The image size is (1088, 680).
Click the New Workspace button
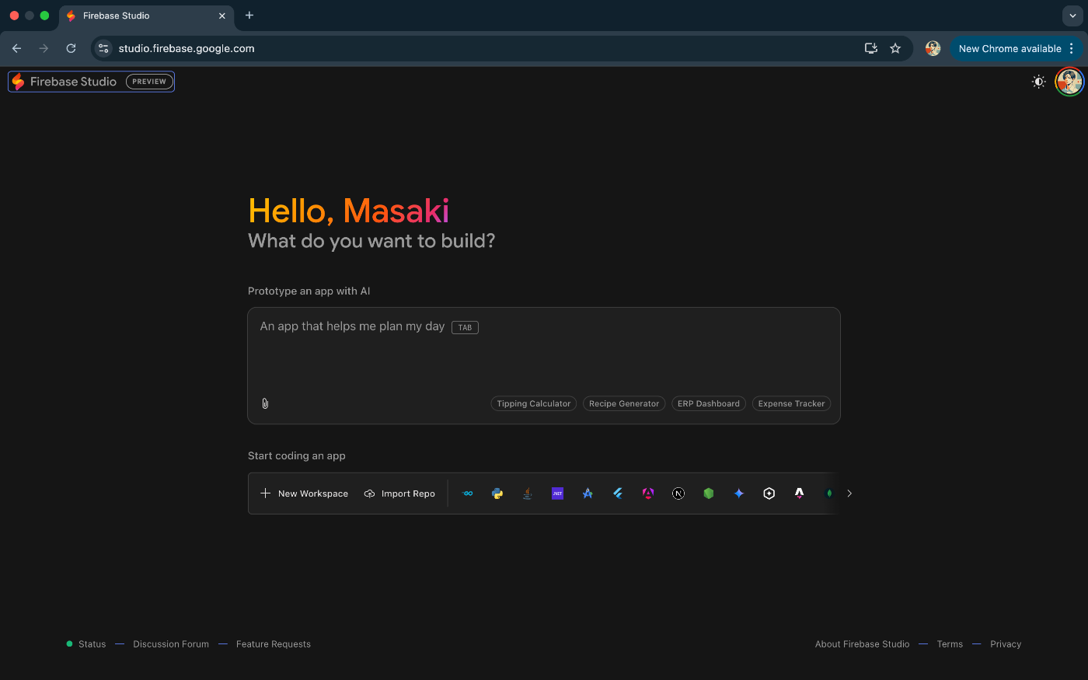tap(305, 493)
